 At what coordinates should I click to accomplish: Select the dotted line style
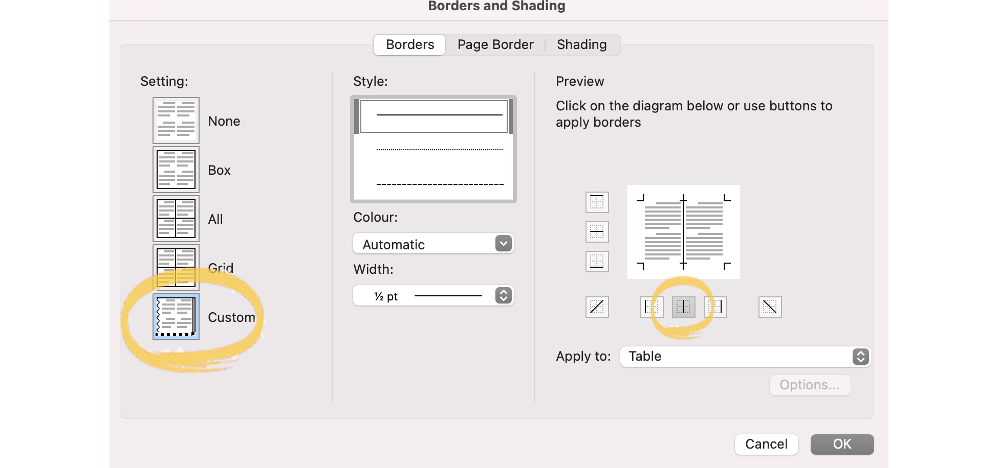[439, 149]
